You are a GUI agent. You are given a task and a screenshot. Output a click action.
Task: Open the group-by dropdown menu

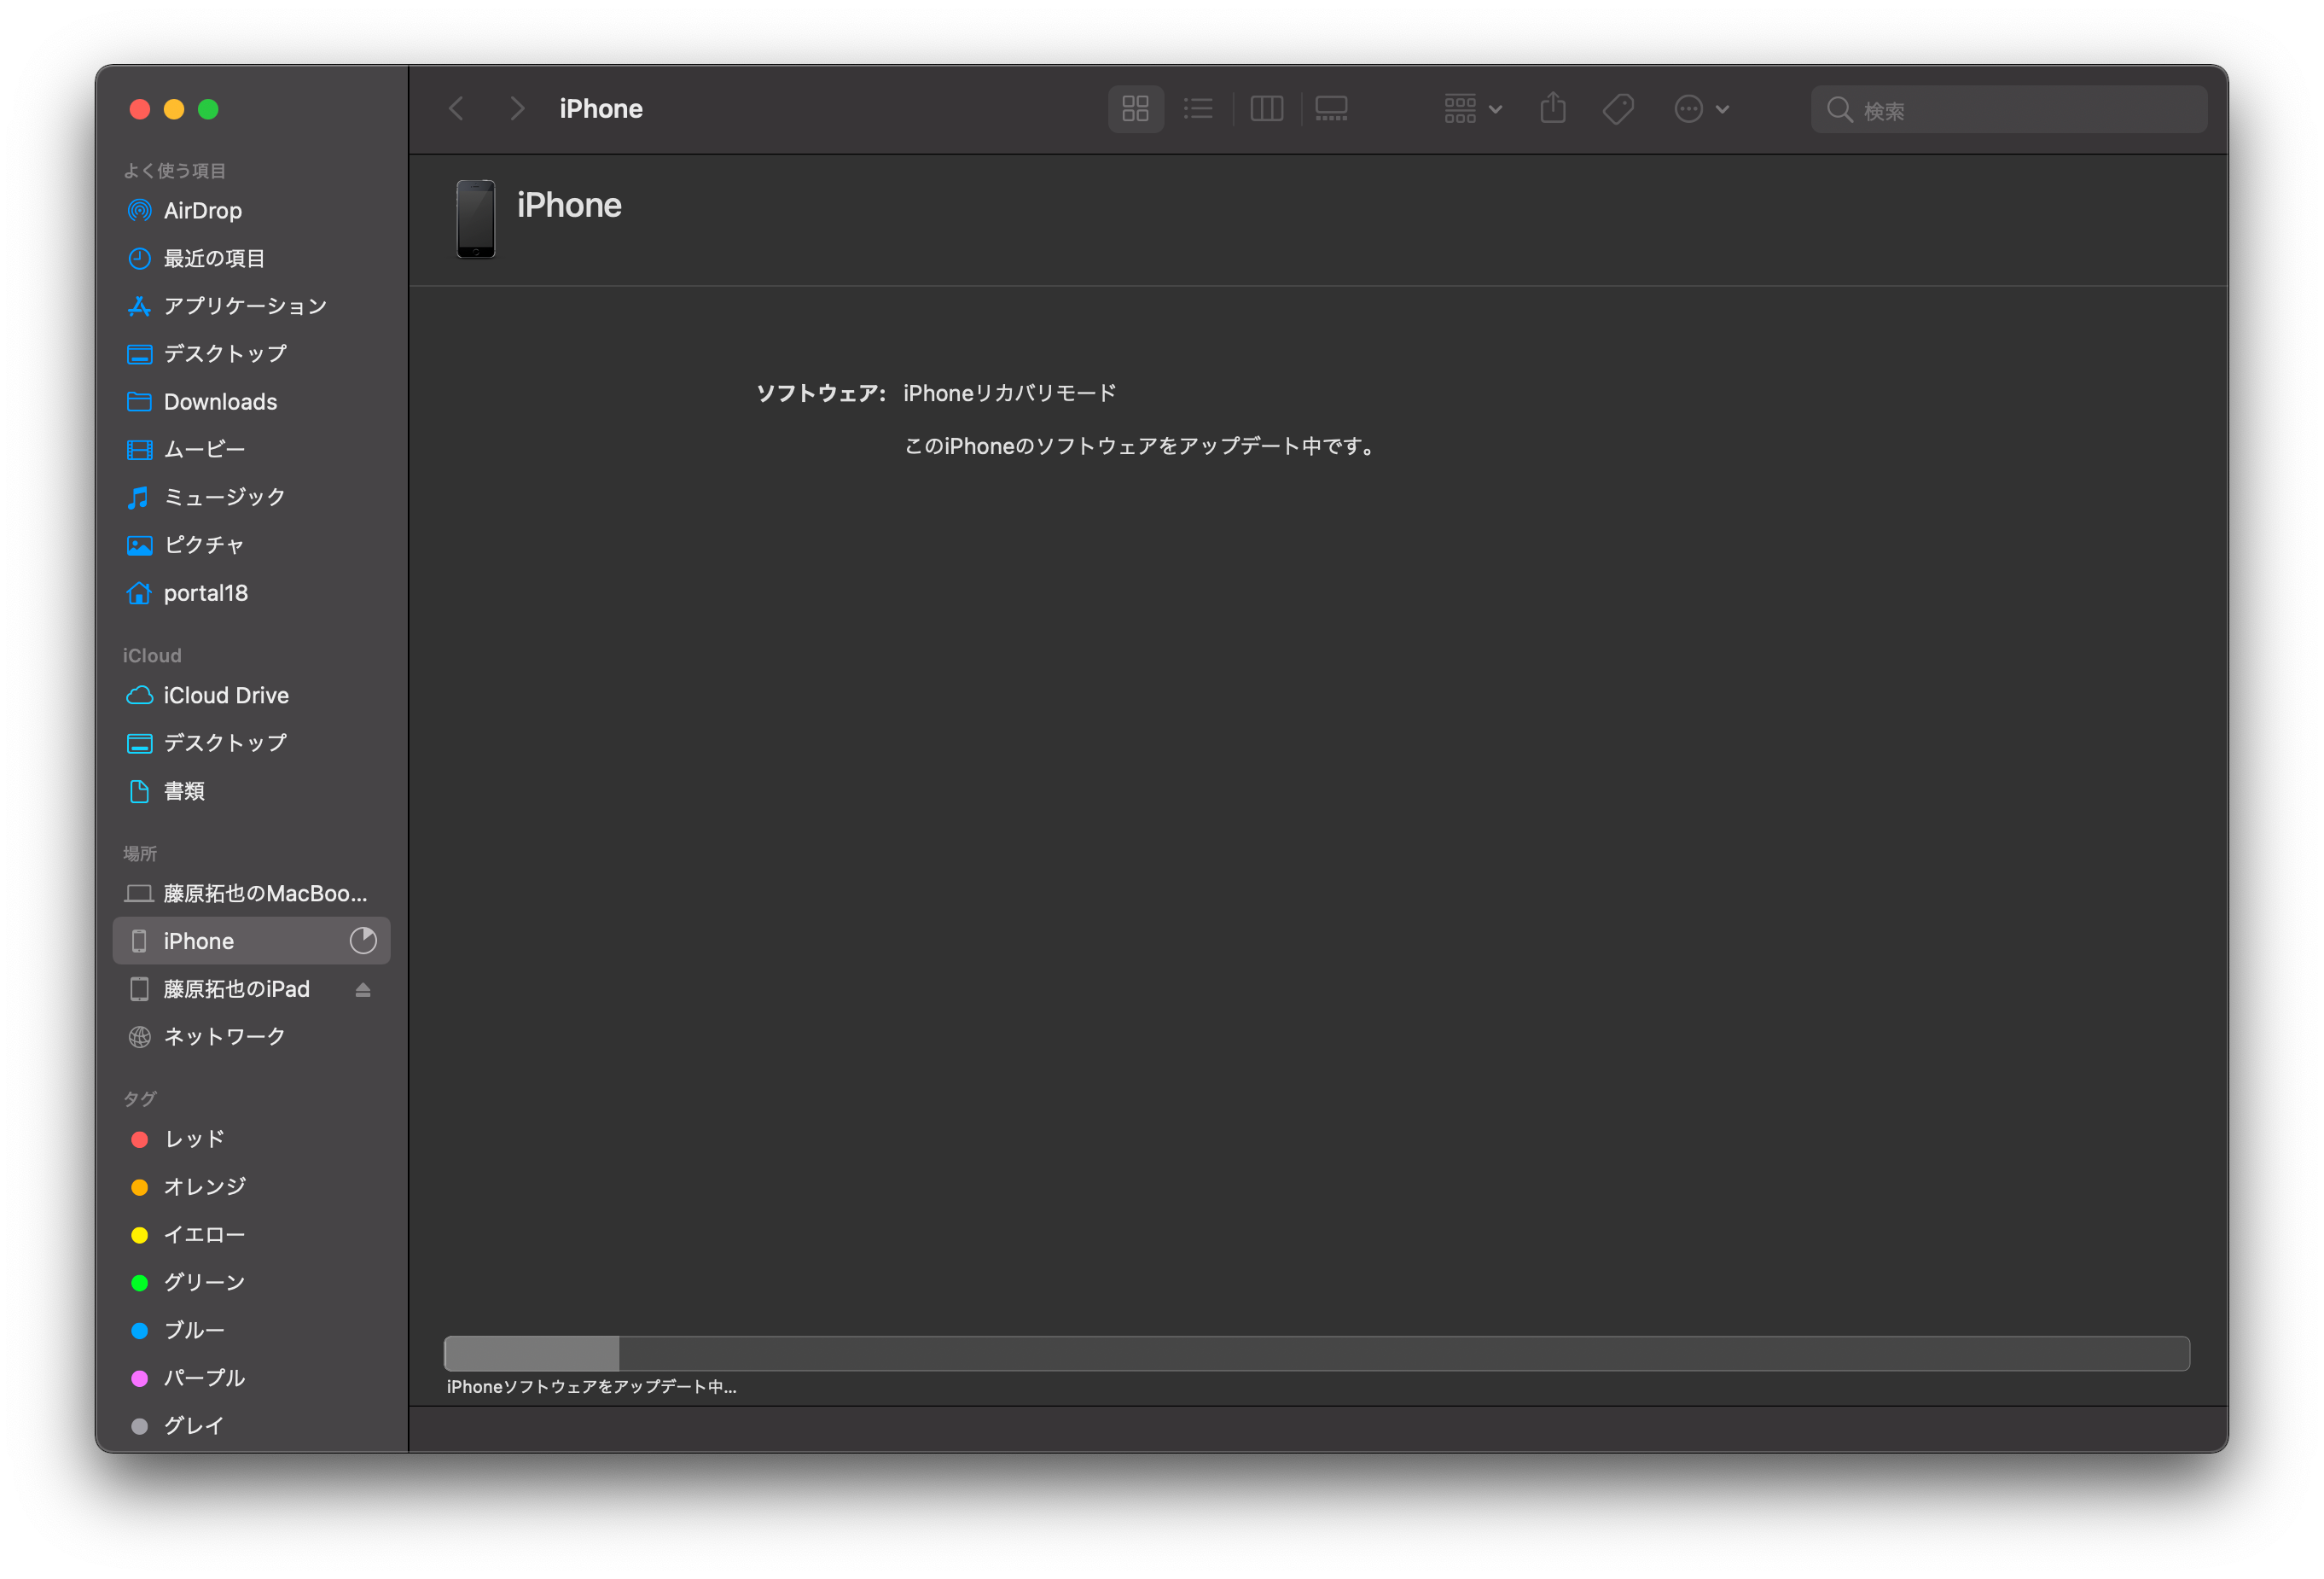click(1472, 109)
